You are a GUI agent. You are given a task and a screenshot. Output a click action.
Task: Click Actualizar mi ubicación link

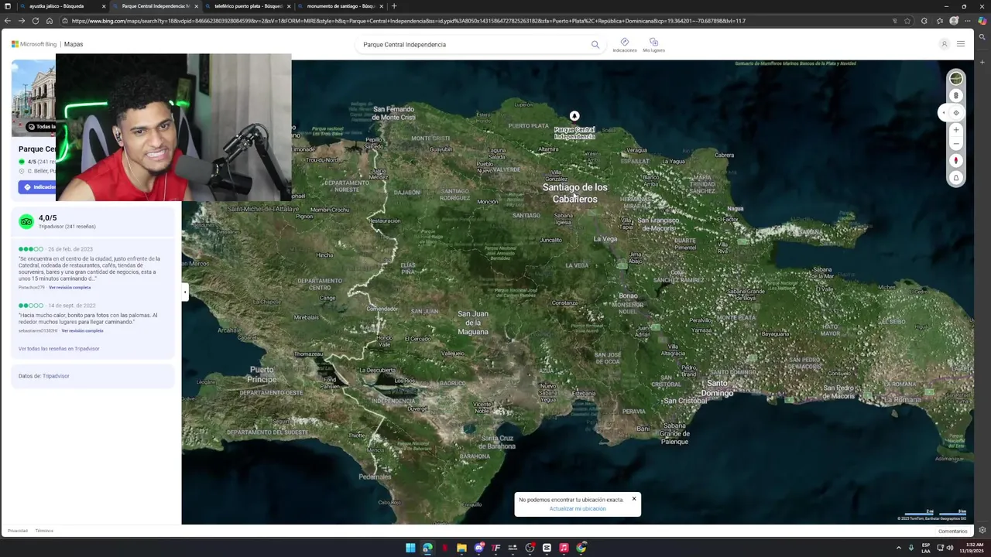pyautogui.click(x=578, y=509)
